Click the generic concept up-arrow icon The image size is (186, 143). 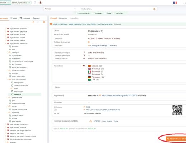[x=84, y=53]
